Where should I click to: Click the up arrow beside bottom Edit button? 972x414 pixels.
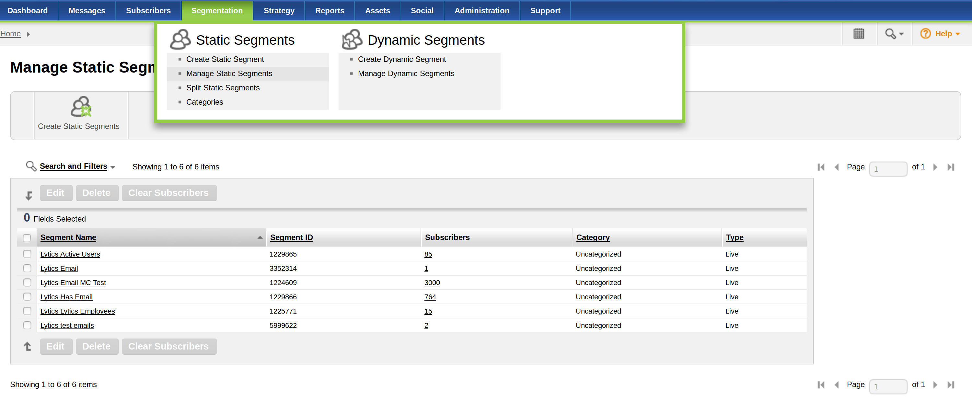pyautogui.click(x=28, y=346)
